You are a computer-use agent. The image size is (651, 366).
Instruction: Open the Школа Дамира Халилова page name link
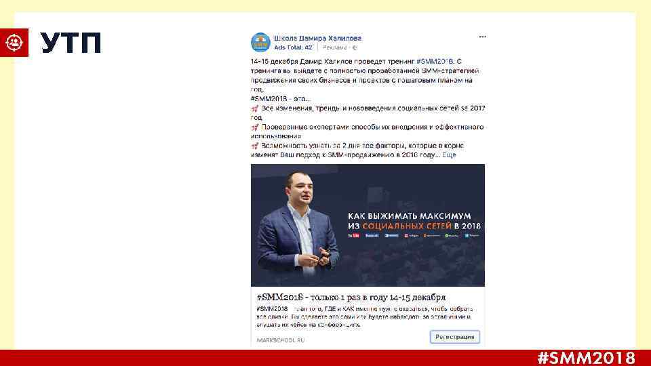[317, 38]
